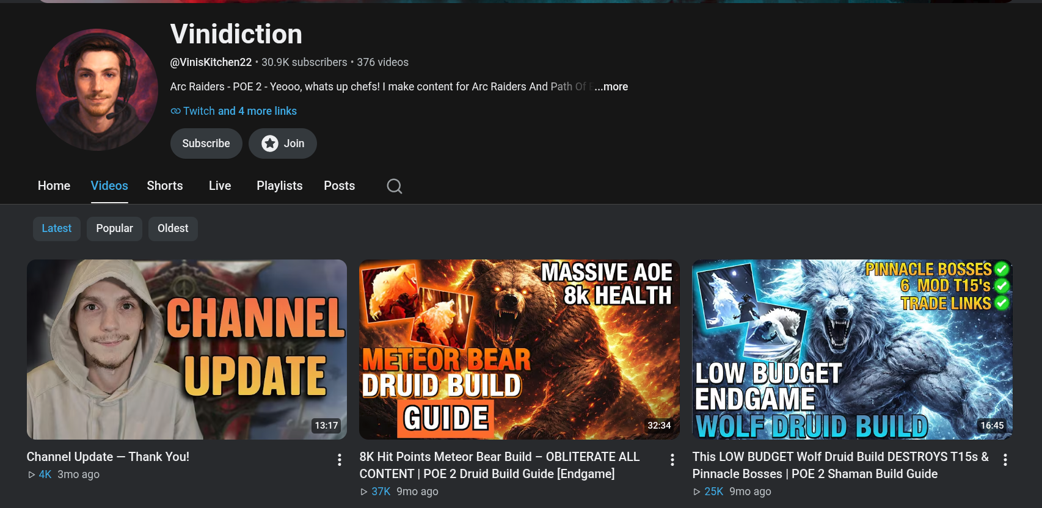The image size is (1042, 508).
Task: Click the link chain icon beside Twitch
Action: tap(175, 111)
